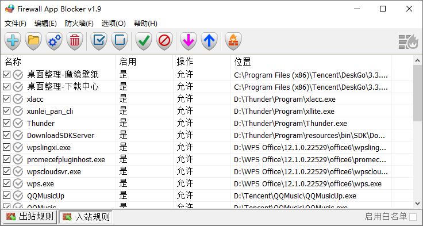Sort by the 启用 column header
Viewport: 423px width, 226px height.
tap(144, 62)
